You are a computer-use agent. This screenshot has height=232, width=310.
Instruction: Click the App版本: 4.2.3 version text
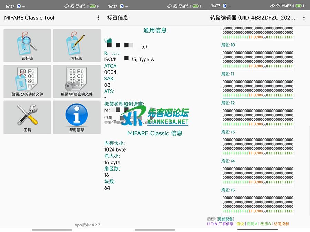tap(87, 225)
